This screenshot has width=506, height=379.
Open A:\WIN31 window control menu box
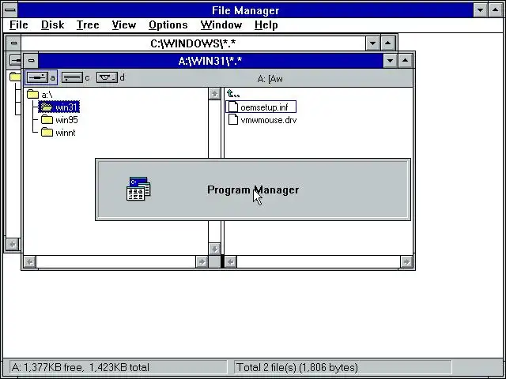click(31, 60)
